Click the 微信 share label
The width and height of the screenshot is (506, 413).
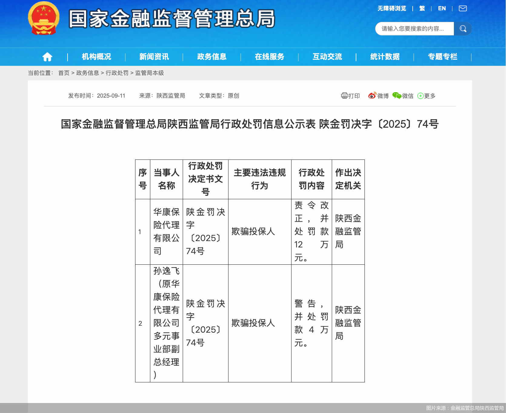408,96
